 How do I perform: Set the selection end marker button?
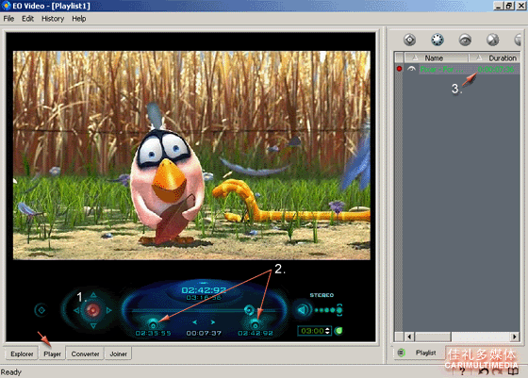tap(256, 324)
